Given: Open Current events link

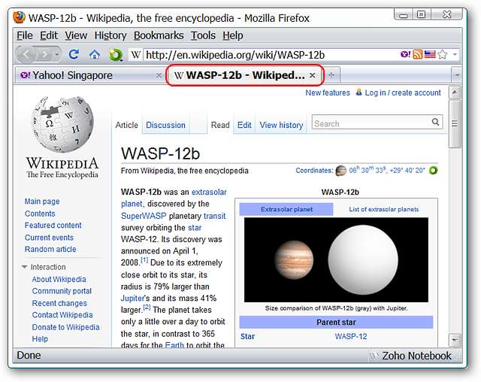Looking at the screenshot, I should coord(49,238).
